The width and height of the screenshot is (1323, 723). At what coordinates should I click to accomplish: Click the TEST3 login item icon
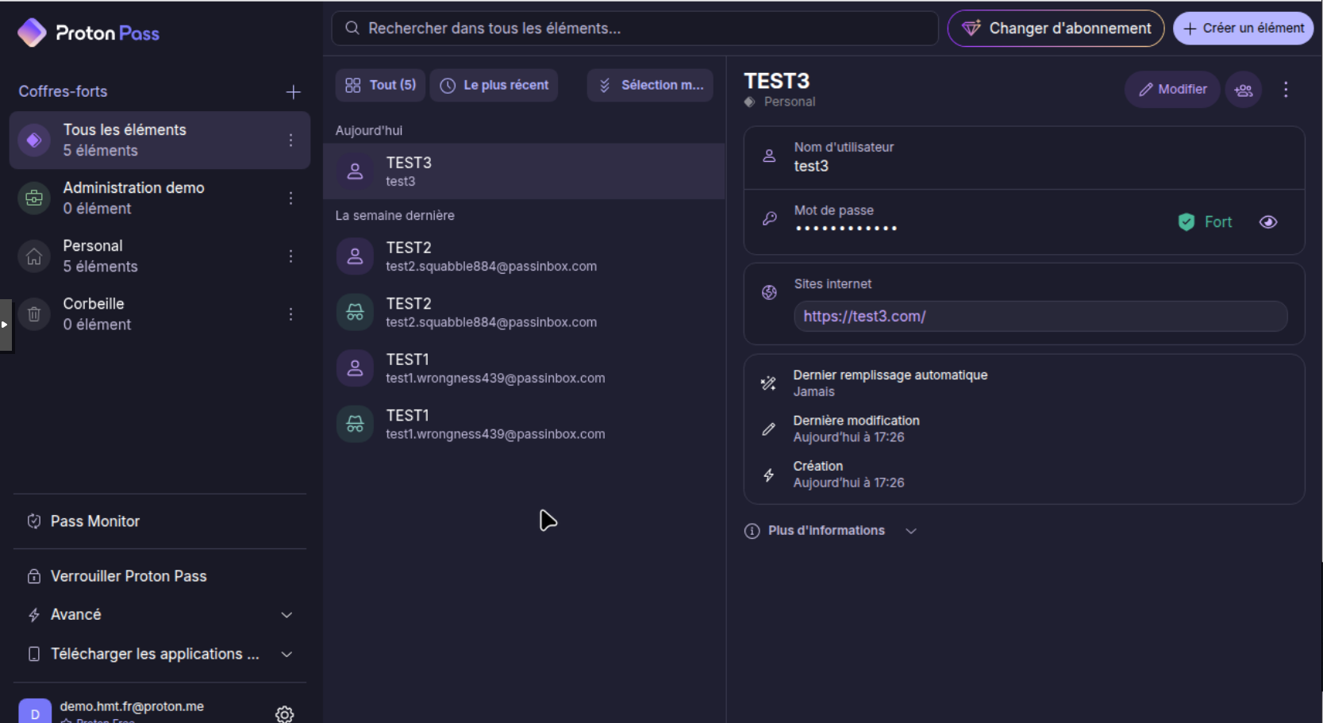click(x=356, y=171)
